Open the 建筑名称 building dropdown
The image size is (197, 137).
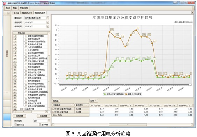click(x=48, y=18)
